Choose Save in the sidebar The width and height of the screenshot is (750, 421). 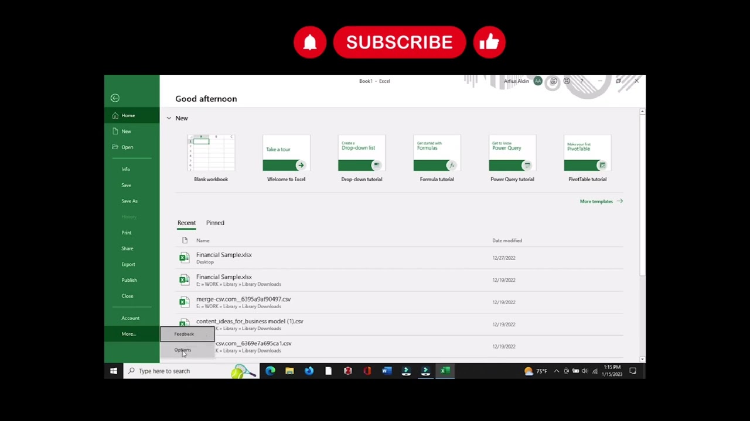(132, 185)
